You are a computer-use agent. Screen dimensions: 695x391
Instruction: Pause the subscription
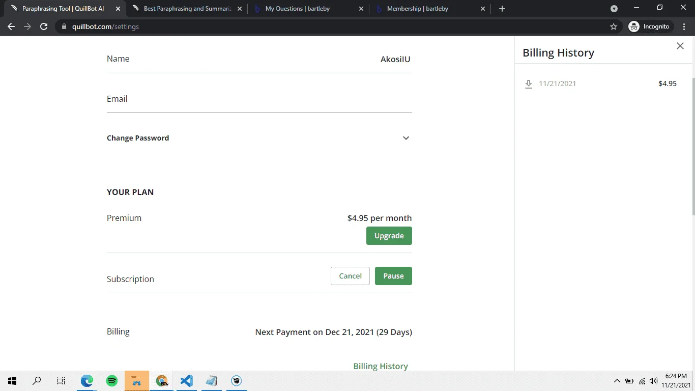point(393,276)
